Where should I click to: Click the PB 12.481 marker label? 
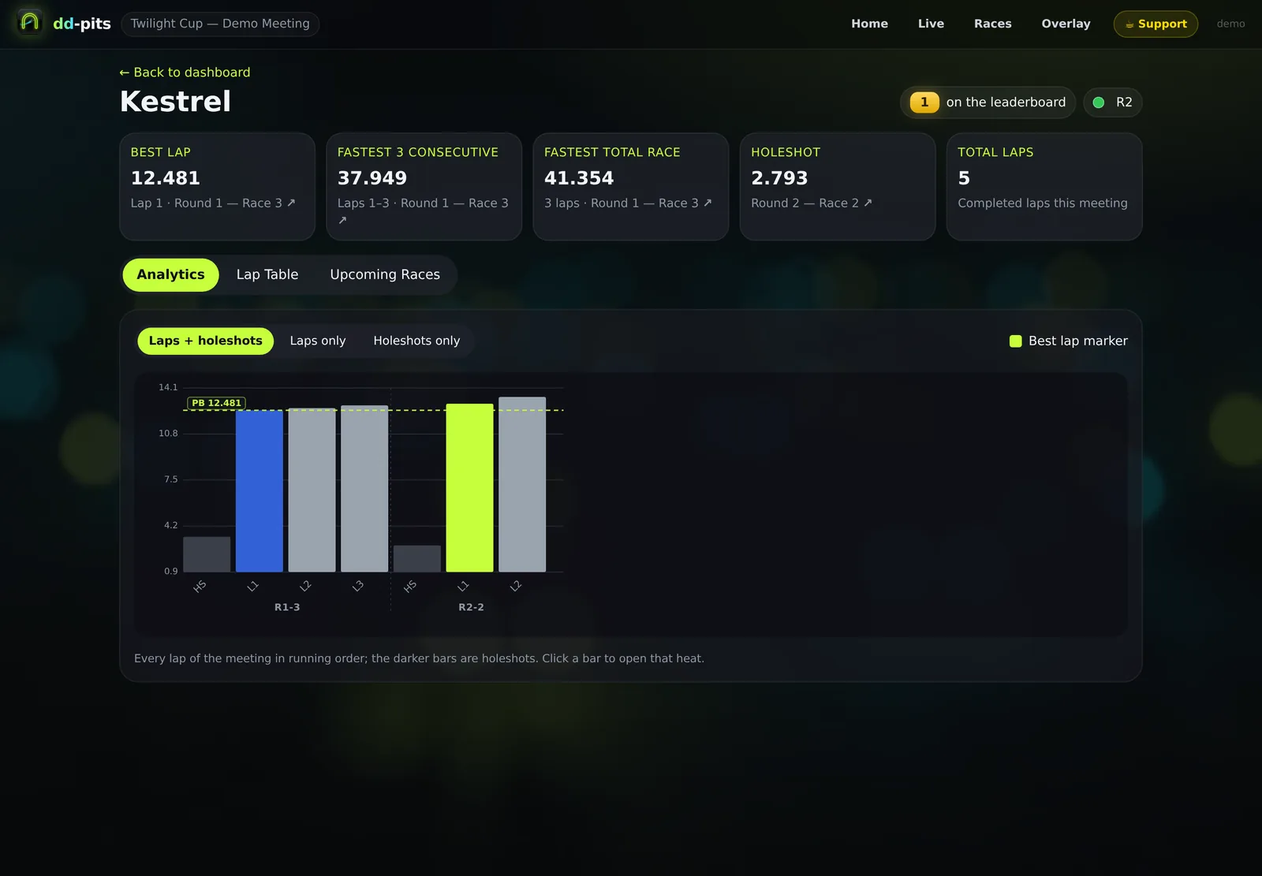click(217, 403)
